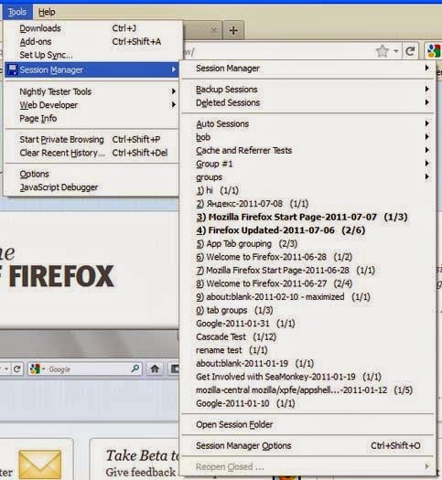Expand Web Developer submenu
The width and height of the screenshot is (442, 480).
[92, 105]
